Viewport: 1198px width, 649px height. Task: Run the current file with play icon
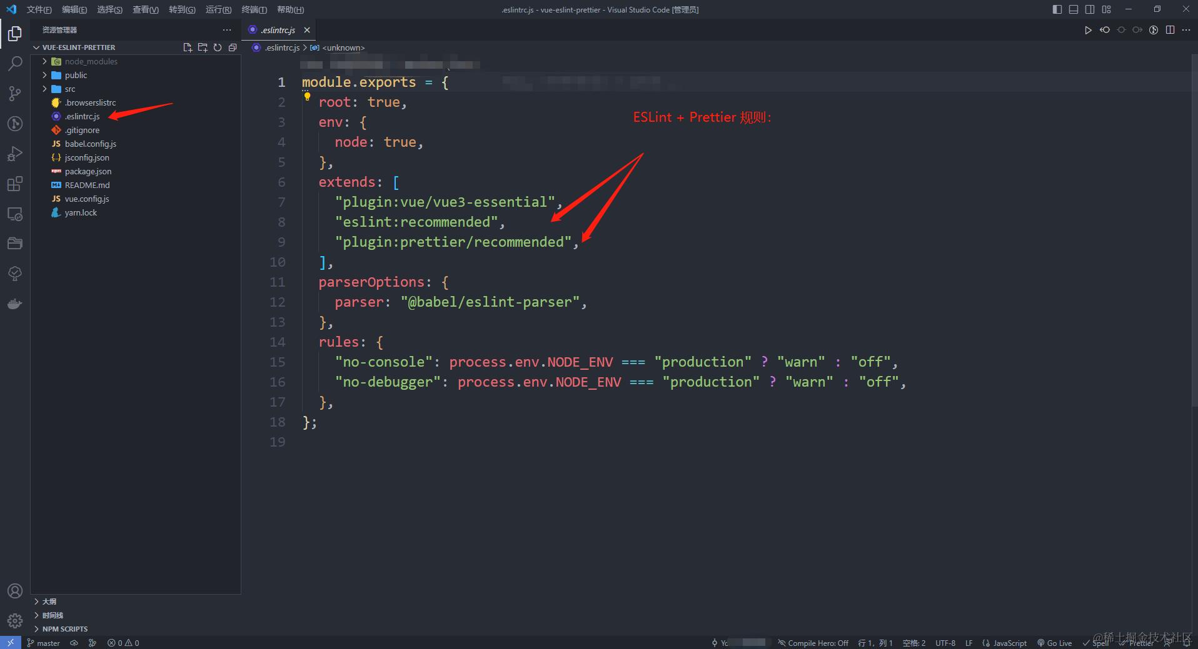1088,30
